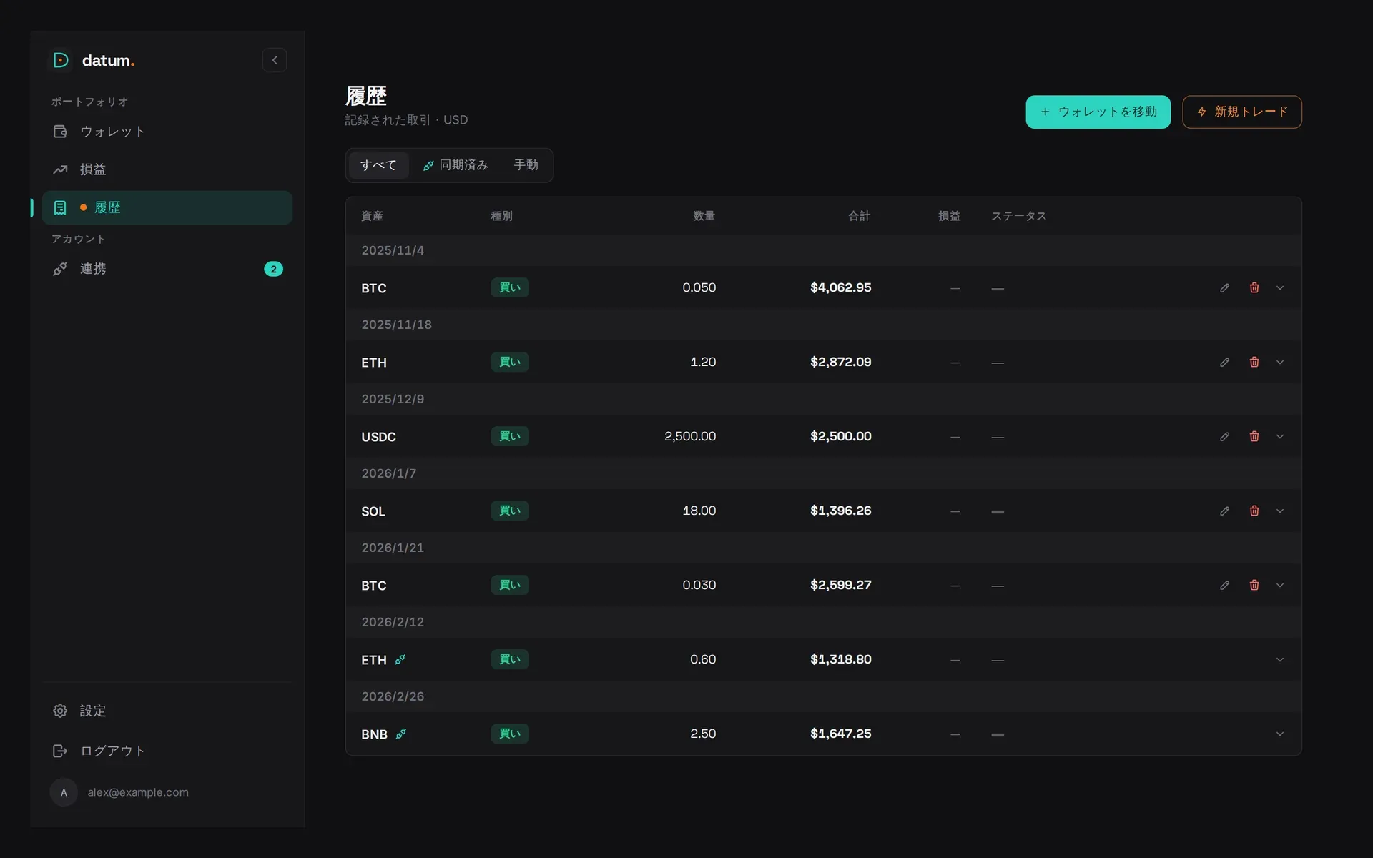Click the ウォレットを移動 button

tap(1098, 112)
